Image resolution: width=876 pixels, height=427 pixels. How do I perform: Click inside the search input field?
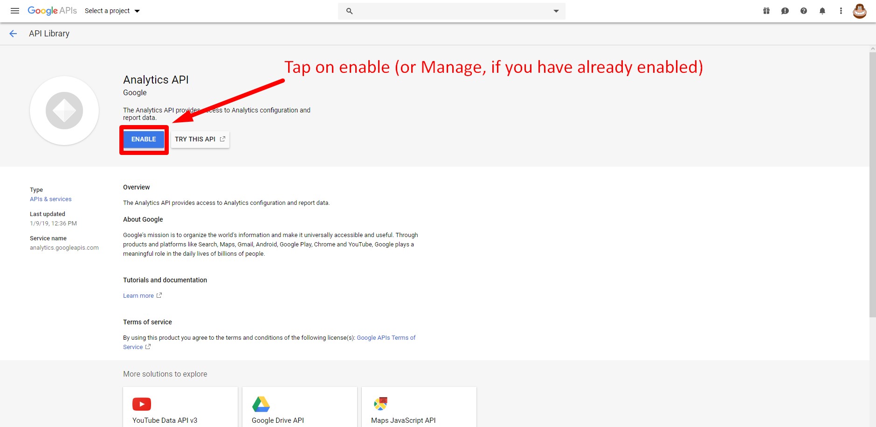(443, 10)
